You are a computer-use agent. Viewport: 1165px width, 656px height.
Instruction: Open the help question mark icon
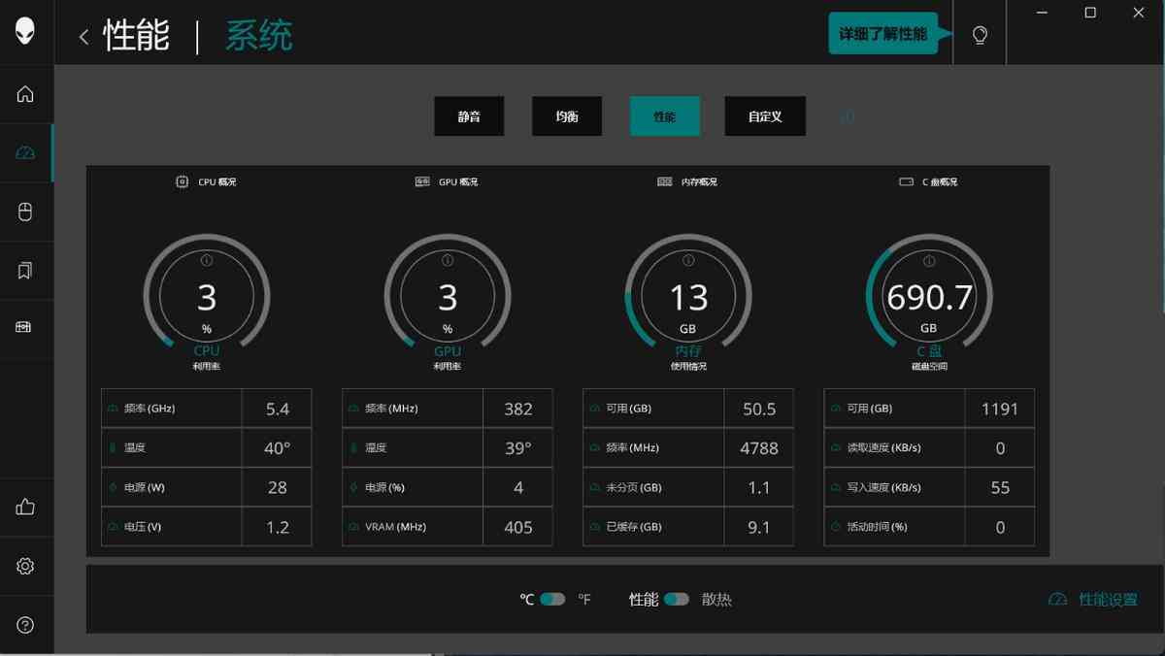(x=25, y=625)
